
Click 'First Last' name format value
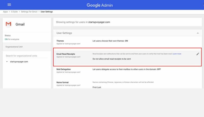tap(97, 87)
